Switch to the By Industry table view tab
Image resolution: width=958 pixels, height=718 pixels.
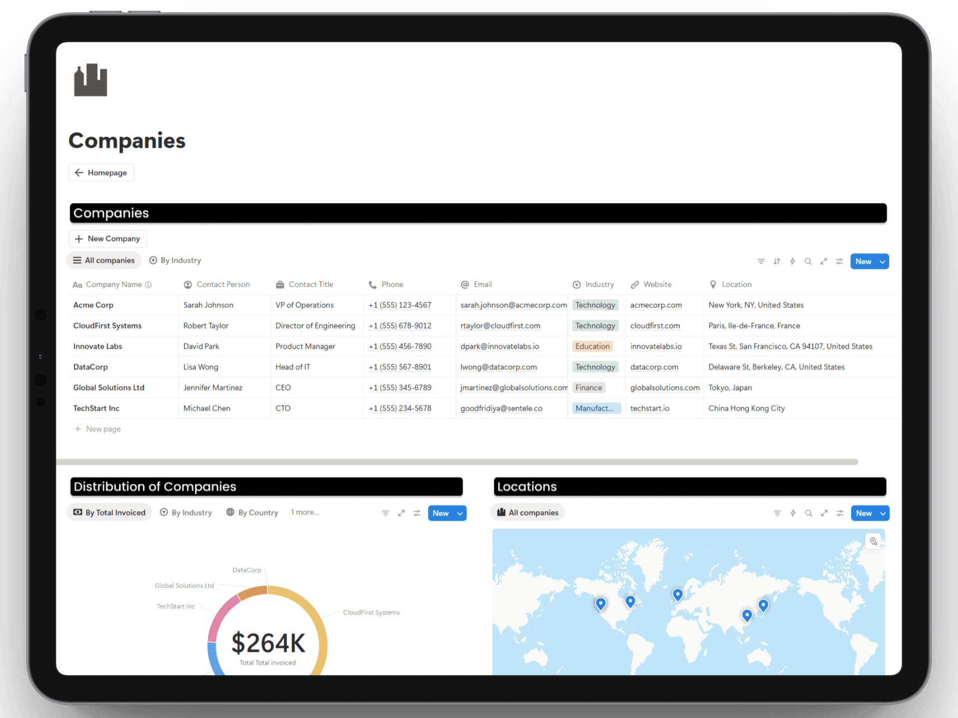tap(175, 260)
